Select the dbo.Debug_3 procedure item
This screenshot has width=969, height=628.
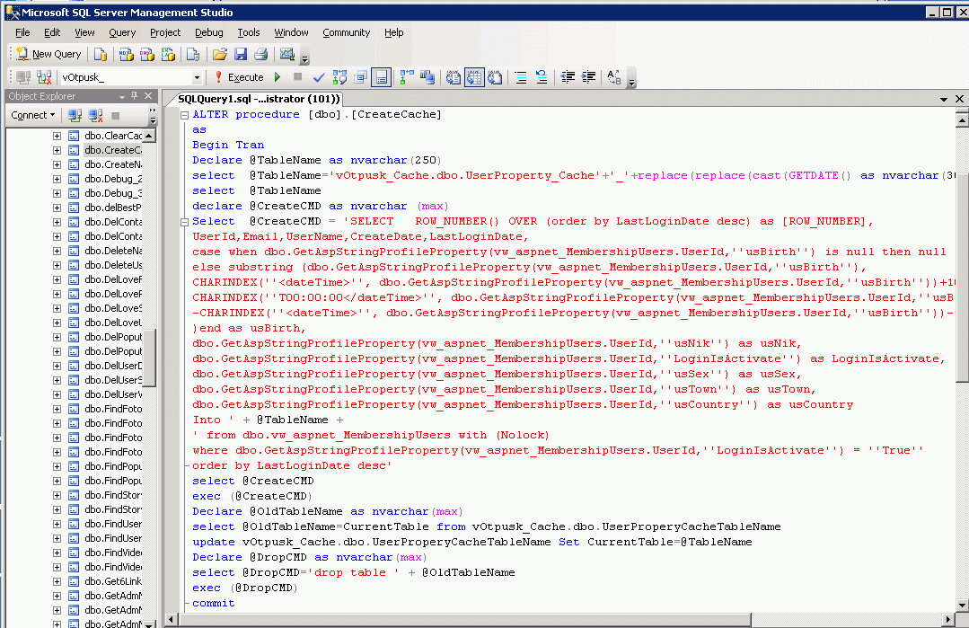113,193
